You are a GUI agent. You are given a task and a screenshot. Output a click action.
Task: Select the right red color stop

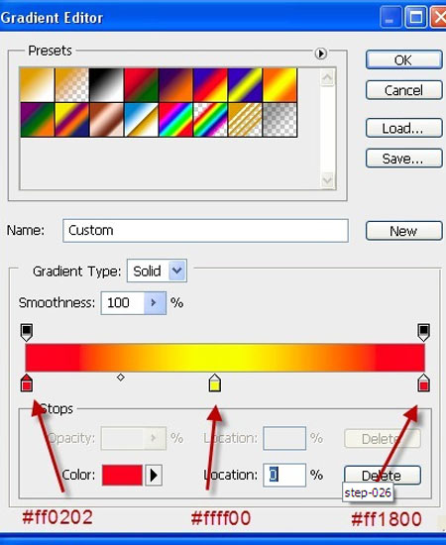pos(423,382)
